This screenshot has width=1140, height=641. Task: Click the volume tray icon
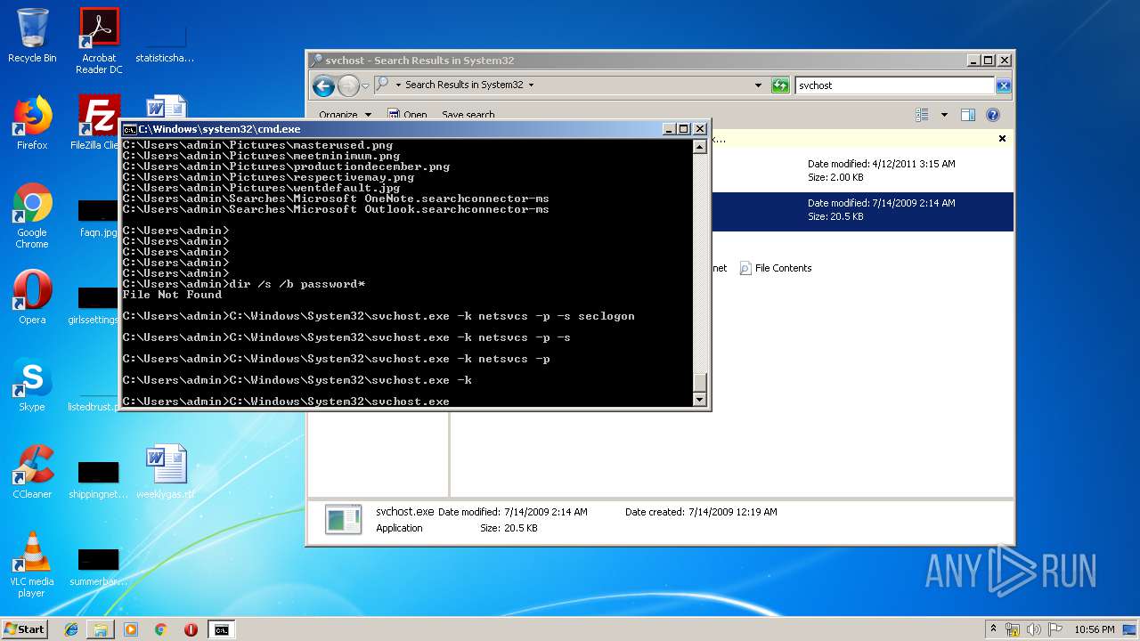pos(1035,629)
